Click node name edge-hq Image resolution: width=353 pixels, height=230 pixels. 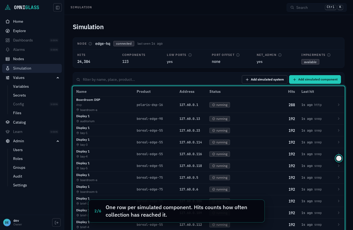[x=103, y=44]
